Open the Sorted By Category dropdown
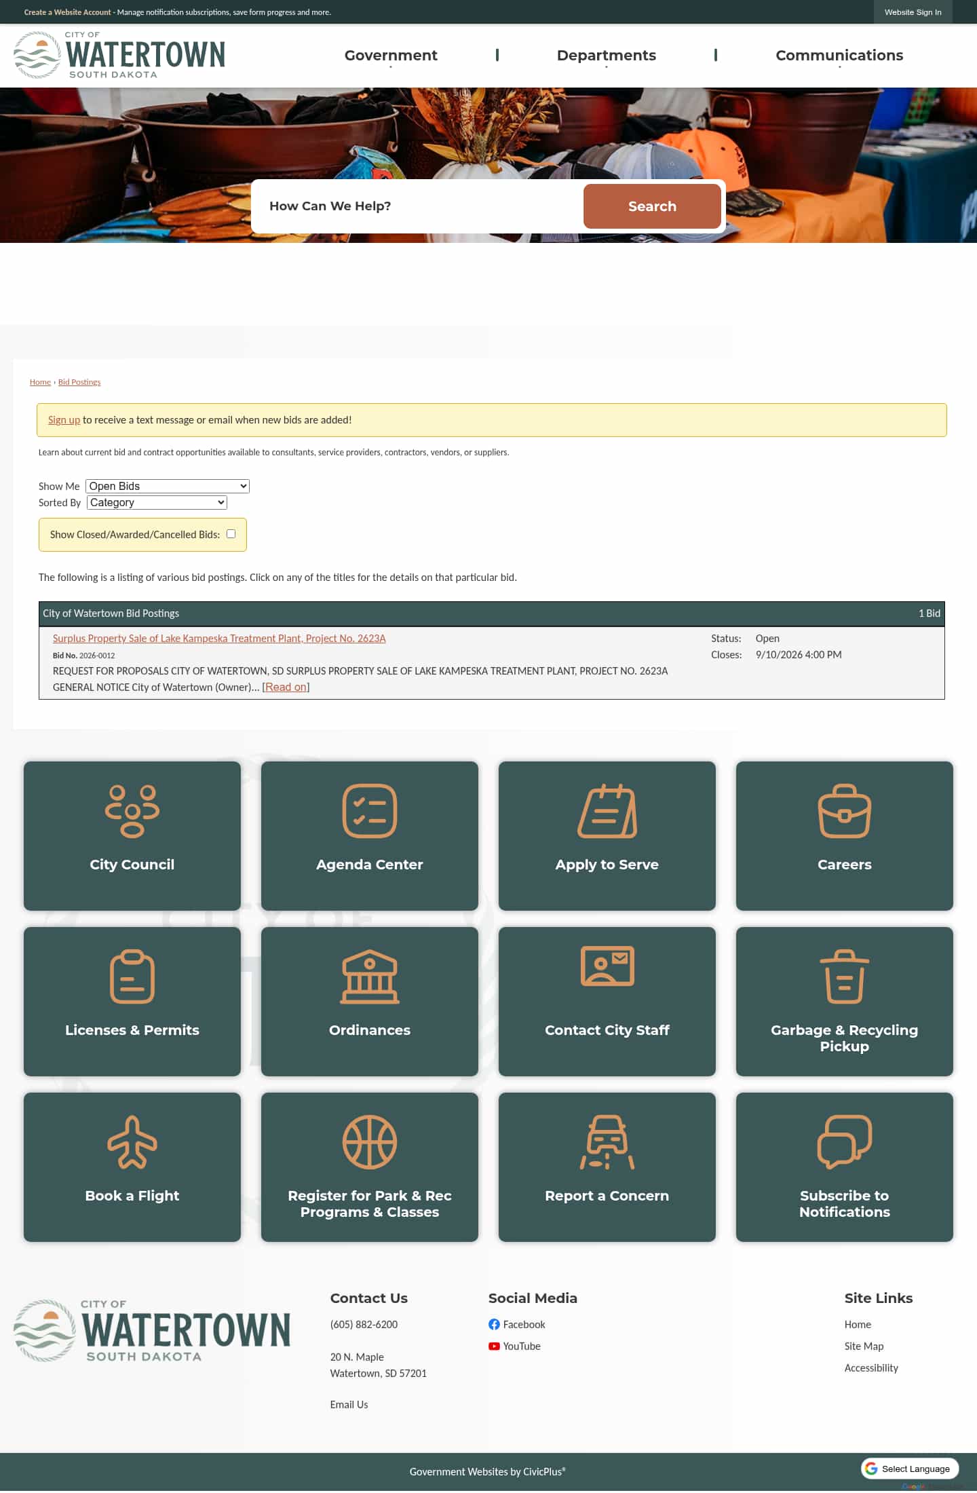The height and width of the screenshot is (1493, 977). coord(157,502)
